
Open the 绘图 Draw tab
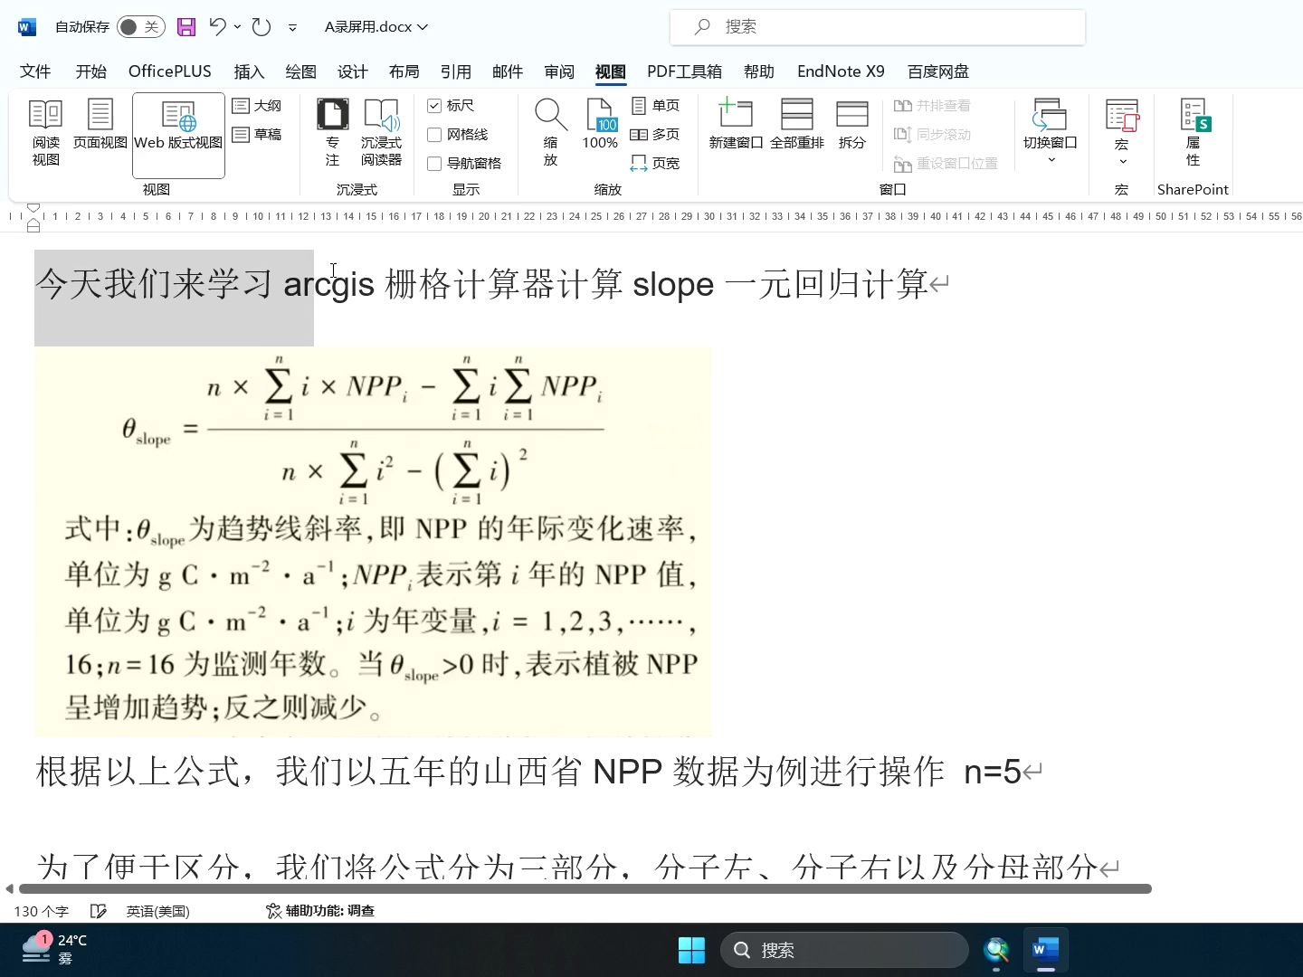coord(301,71)
